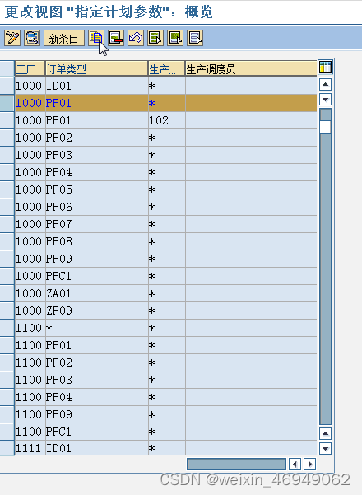Image resolution: width=362 pixels, height=495 pixels.
Task: Click the 1000 PPC1 order type cell
Action: [97, 276]
